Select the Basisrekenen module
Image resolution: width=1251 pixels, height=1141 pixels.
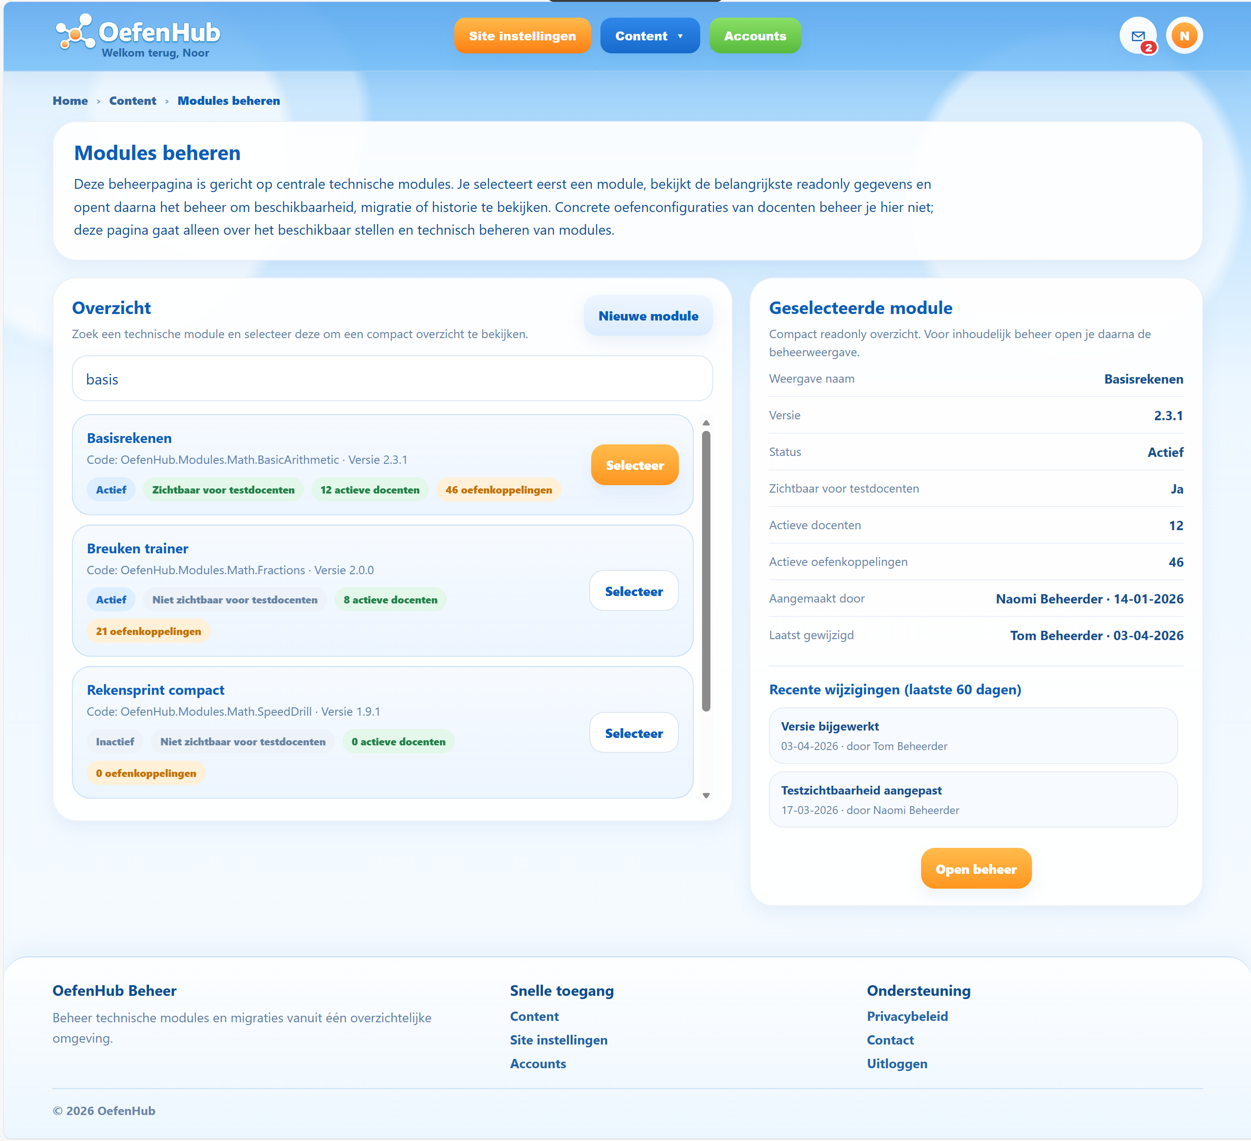[x=634, y=465]
